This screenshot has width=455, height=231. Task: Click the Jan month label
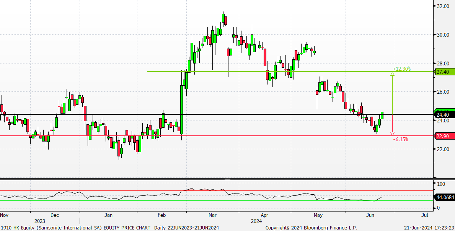pyautogui.click(x=108, y=215)
